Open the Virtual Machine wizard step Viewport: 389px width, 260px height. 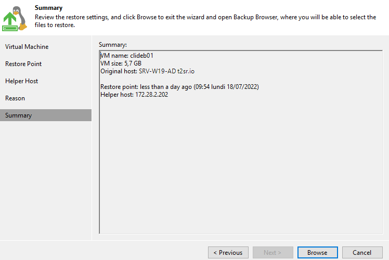[x=27, y=47]
